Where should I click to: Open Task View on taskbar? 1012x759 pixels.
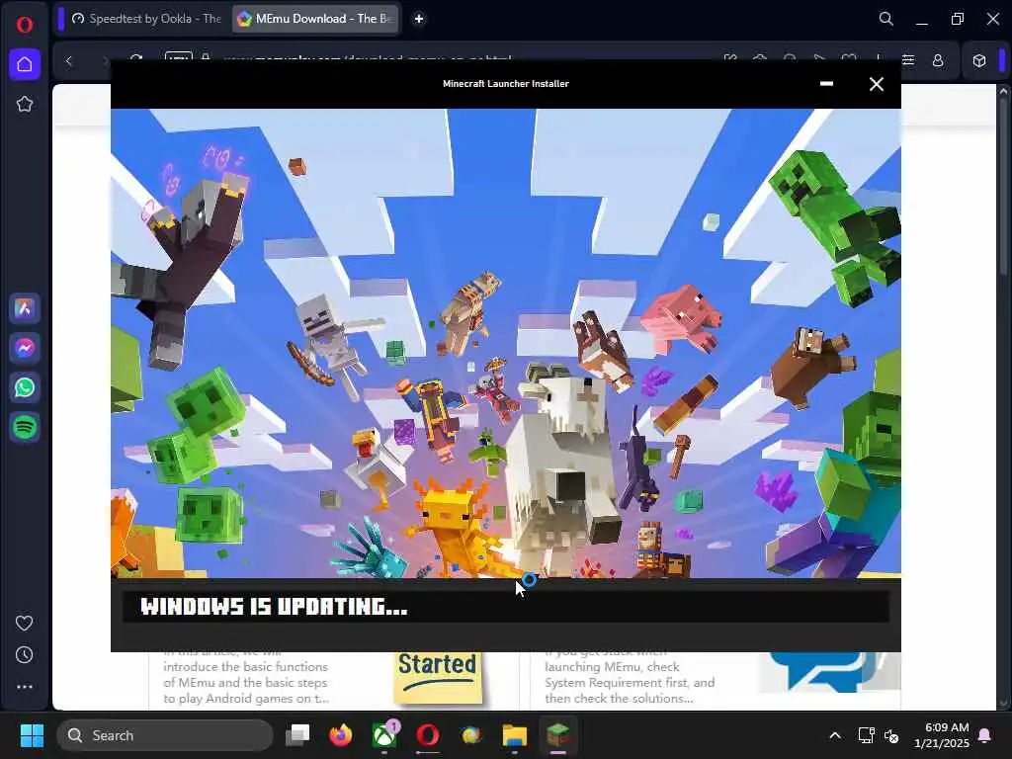coord(297,735)
